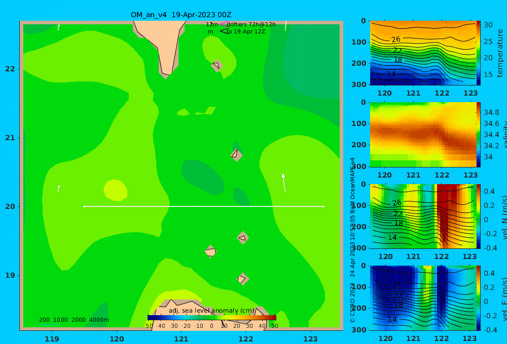Select the island marker near 121.9E, 20.8N
The image size is (507, 344).
[x=236, y=155]
